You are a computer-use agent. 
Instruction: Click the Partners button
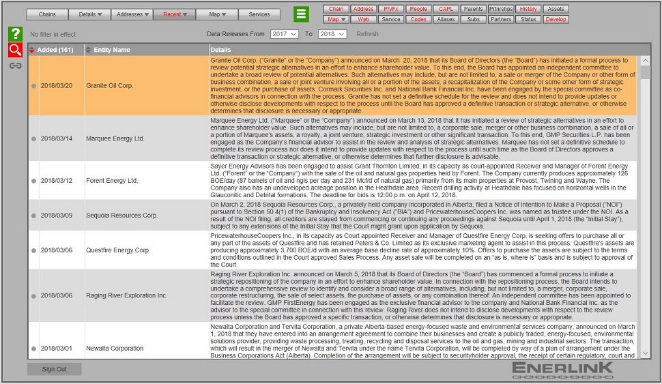(501, 19)
